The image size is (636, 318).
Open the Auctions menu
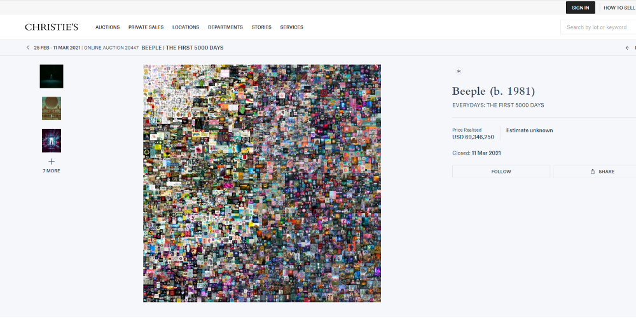[107, 27]
